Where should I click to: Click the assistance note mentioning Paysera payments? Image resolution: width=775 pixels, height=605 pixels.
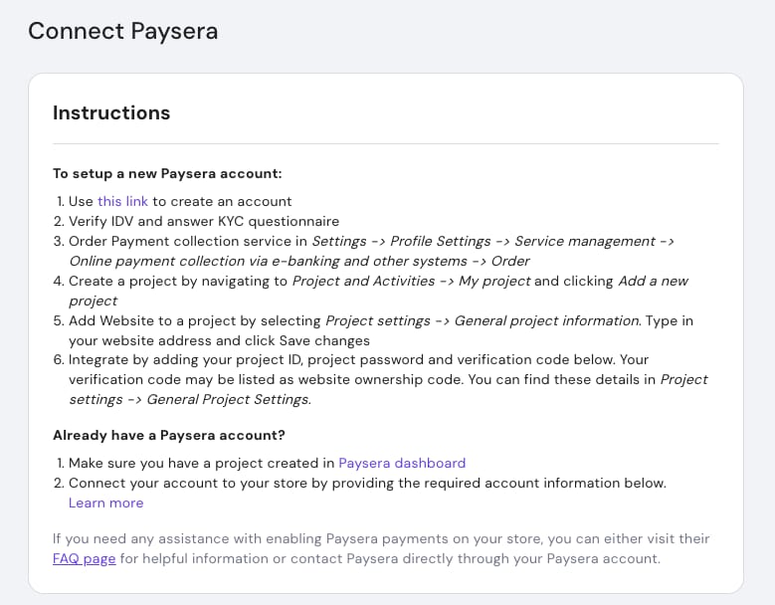381,548
